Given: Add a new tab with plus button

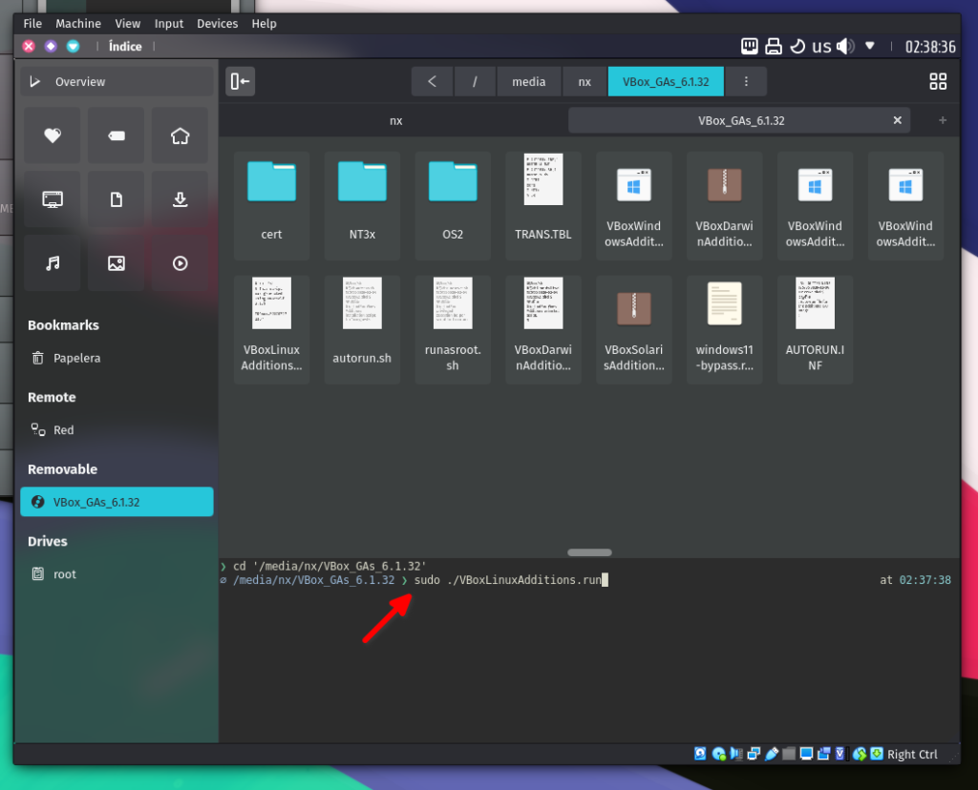Looking at the screenshot, I should click(x=943, y=120).
